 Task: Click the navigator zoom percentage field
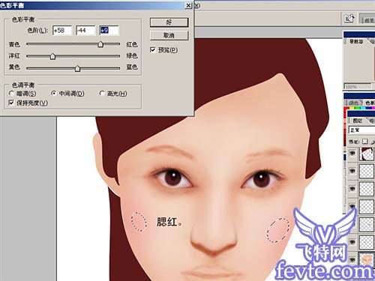tap(358, 87)
